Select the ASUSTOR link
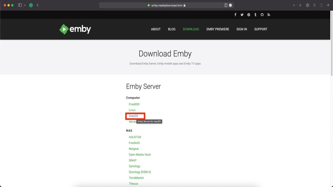Image resolution: width=333 pixels, height=187 pixels. 135,137
